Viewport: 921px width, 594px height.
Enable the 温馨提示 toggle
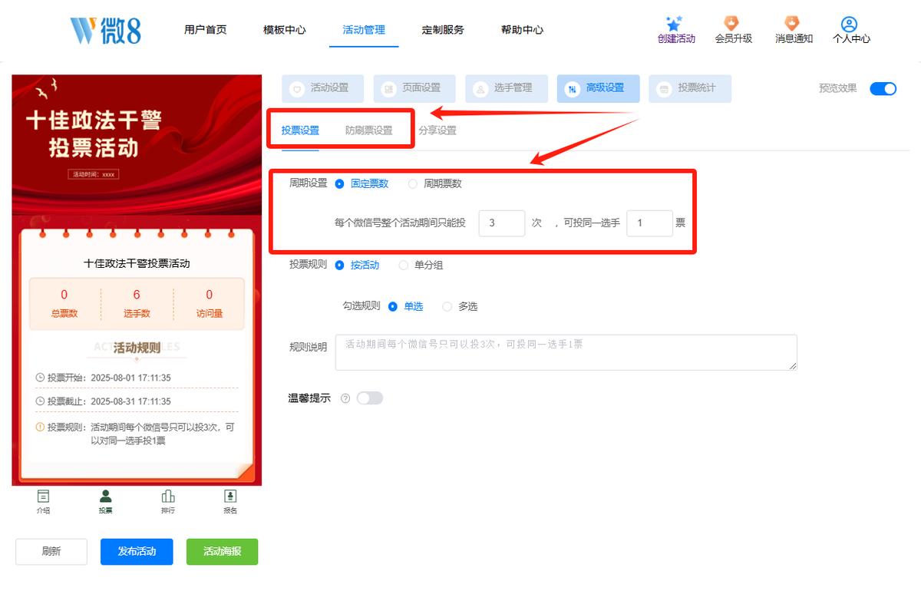[x=370, y=398]
